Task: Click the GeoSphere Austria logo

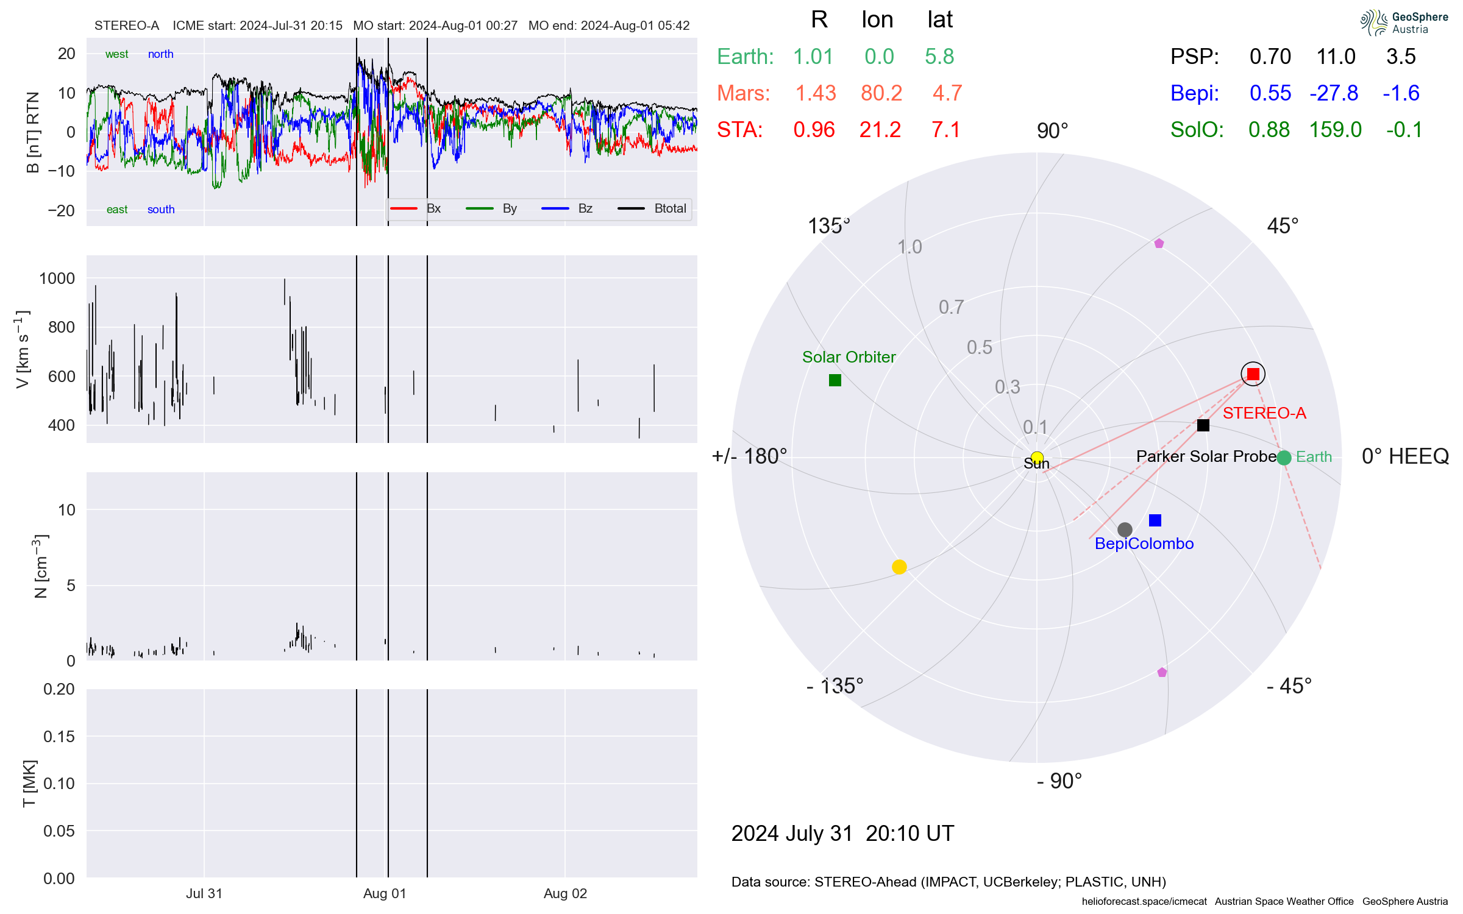Action: (x=1404, y=23)
